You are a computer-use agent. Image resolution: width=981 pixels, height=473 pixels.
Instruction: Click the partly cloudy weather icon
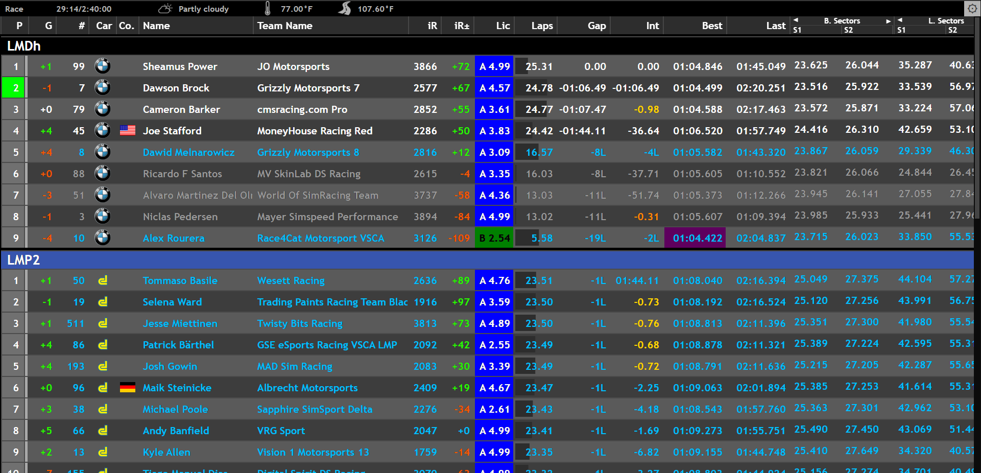(165, 9)
